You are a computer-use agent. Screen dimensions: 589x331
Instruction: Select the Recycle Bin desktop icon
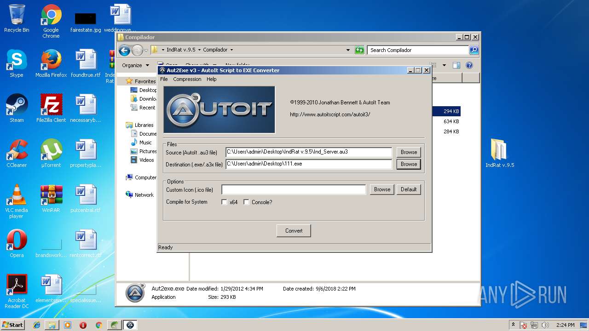point(17,18)
